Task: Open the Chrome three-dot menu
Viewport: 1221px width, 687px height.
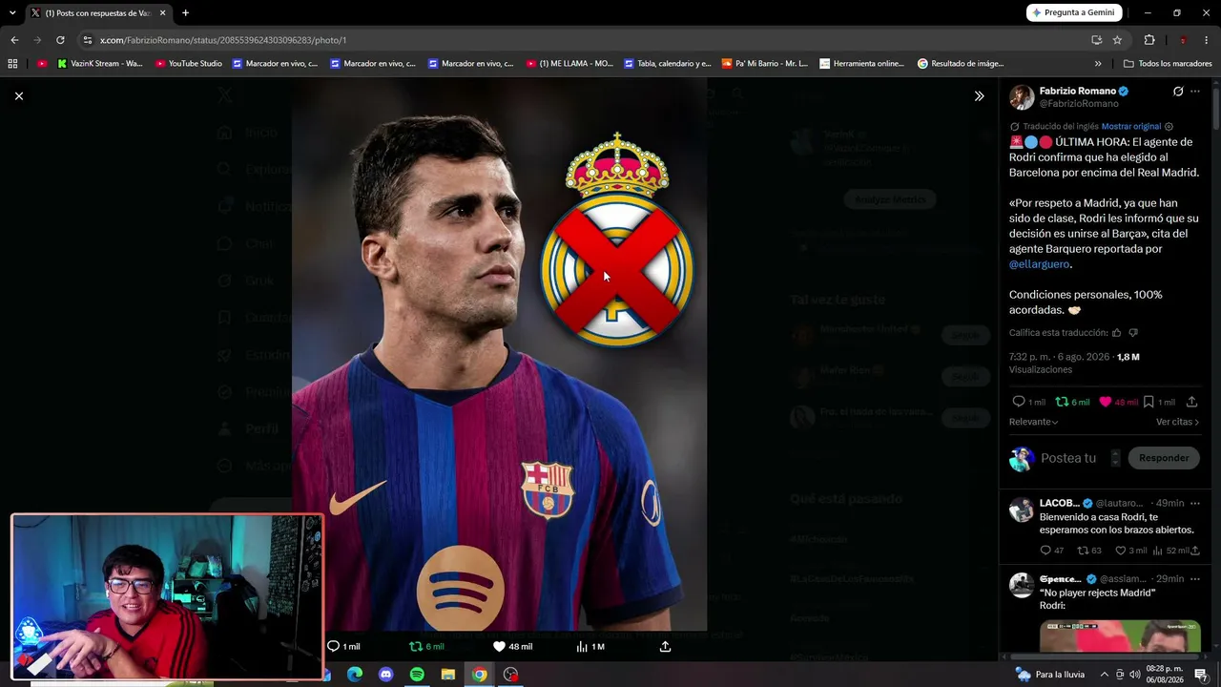Action: (x=1207, y=40)
